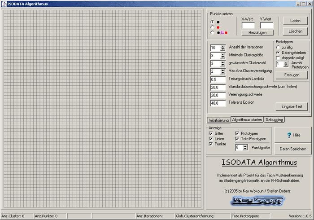Click the application icon in title bar
Image resolution: width=314 pixels, height=220 pixels.
click(4, 4)
